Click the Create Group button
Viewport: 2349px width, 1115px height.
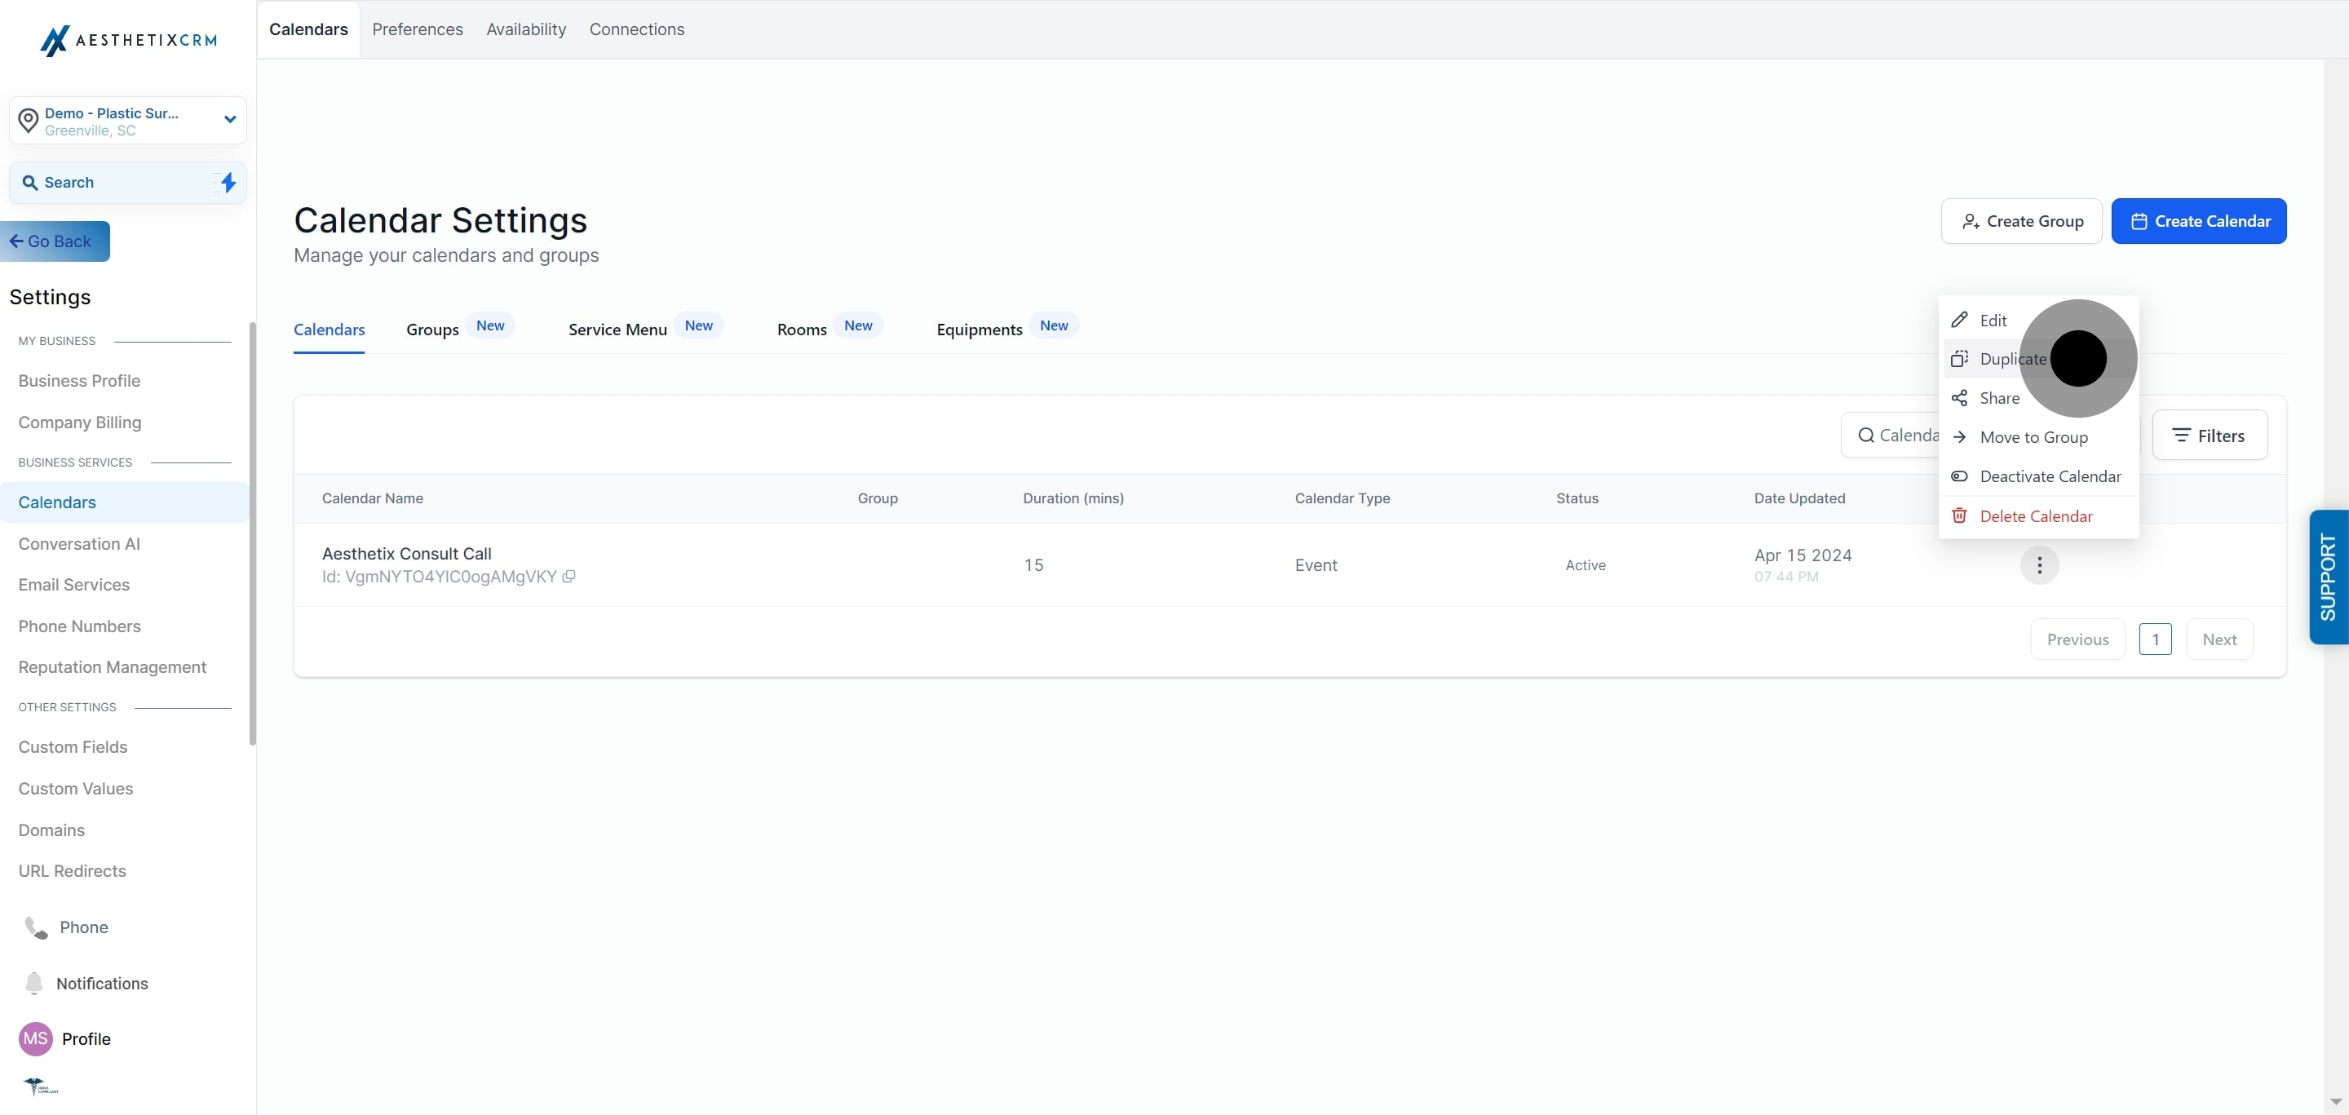2021,222
